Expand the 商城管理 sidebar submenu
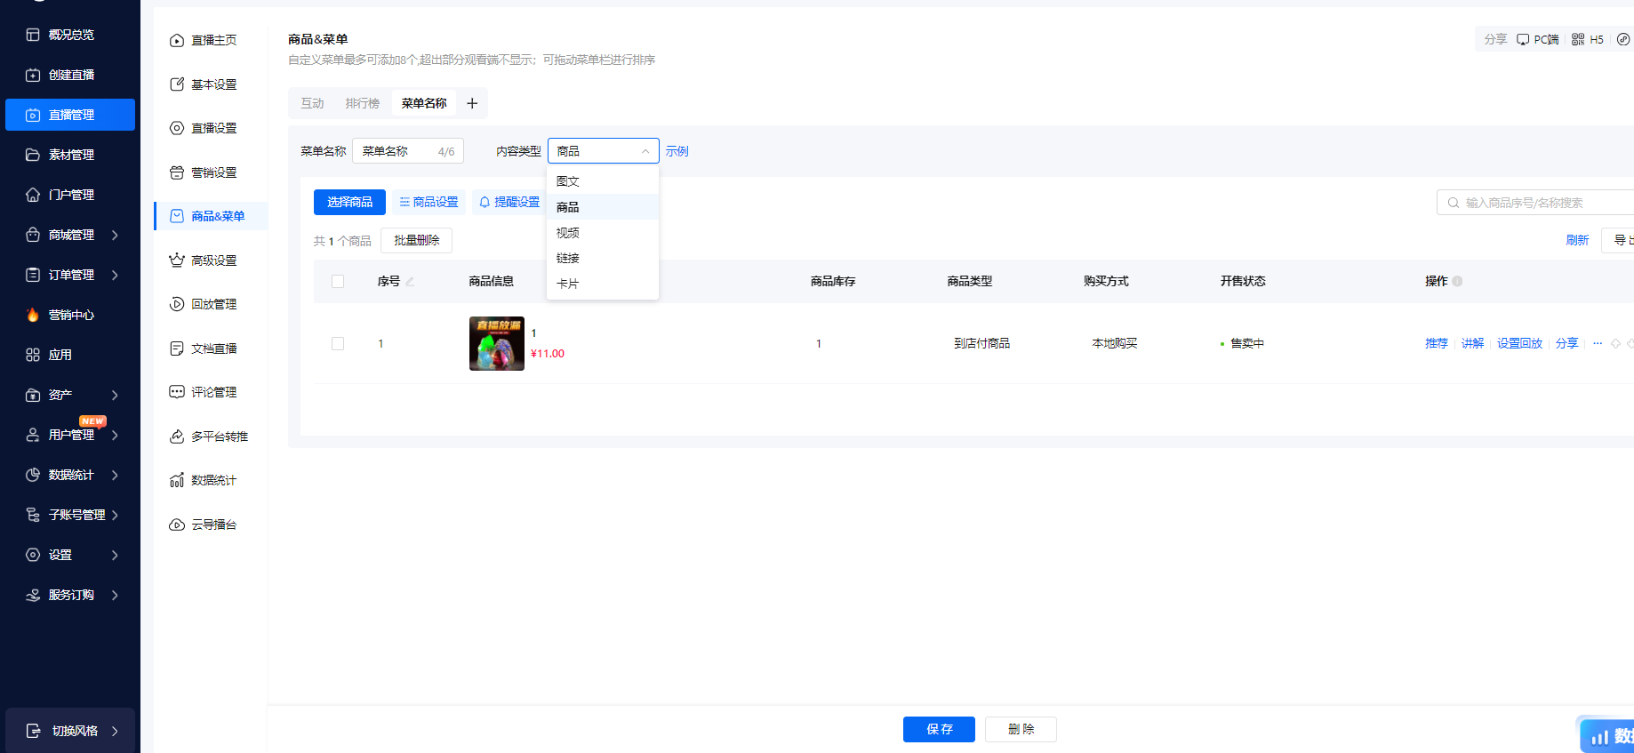This screenshot has height=753, width=1634. (115, 235)
